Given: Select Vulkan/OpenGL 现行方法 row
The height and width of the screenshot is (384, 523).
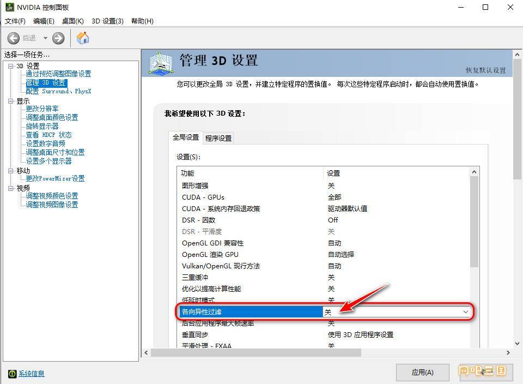Looking at the screenshot, I should point(324,266).
